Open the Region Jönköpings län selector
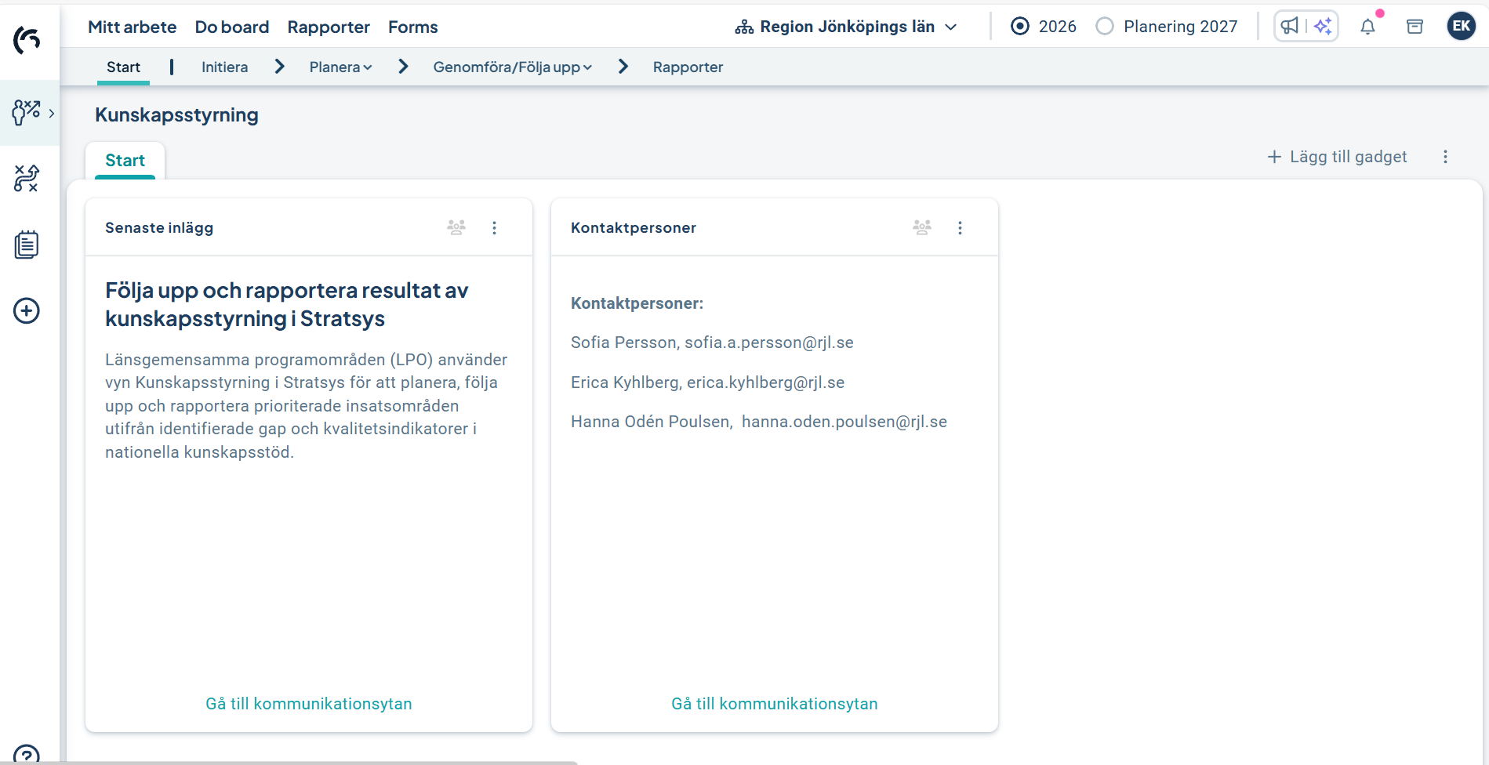The image size is (1489, 765). [845, 26]
